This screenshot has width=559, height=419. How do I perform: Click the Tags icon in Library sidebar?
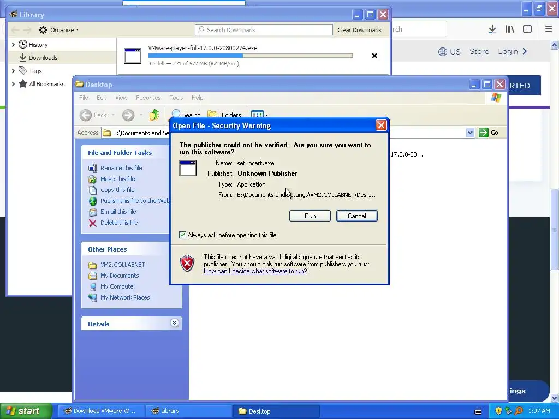pyautogui.click(x=23, y=70)
